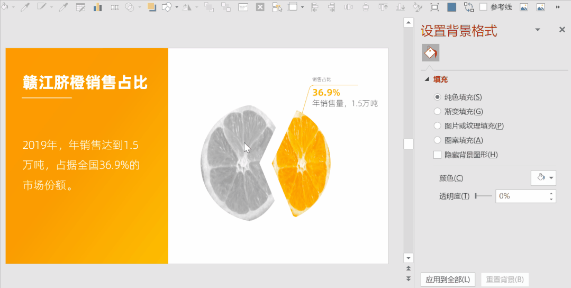The image size is (571, 288).
Task: Click the rotate object triangle icon
Action: 187,7
